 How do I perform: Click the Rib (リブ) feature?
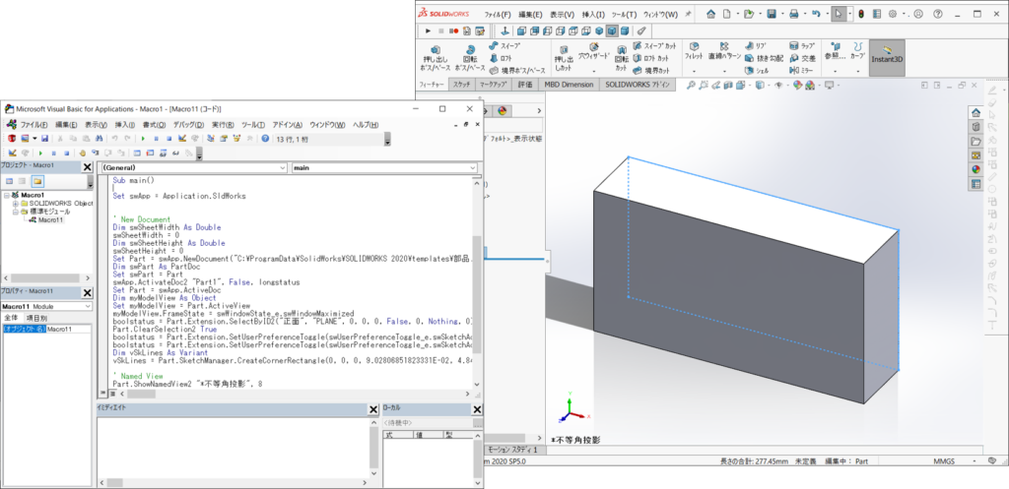[756, 46]
